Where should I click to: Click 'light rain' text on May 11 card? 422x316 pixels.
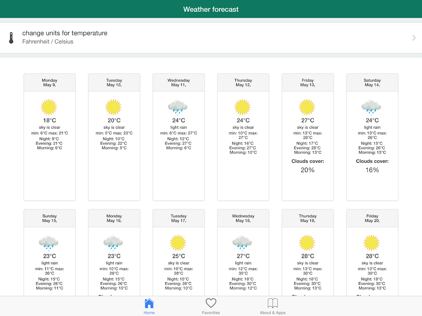coord(178,127)
